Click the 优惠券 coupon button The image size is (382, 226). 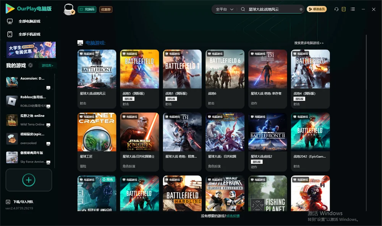(106, 9)
